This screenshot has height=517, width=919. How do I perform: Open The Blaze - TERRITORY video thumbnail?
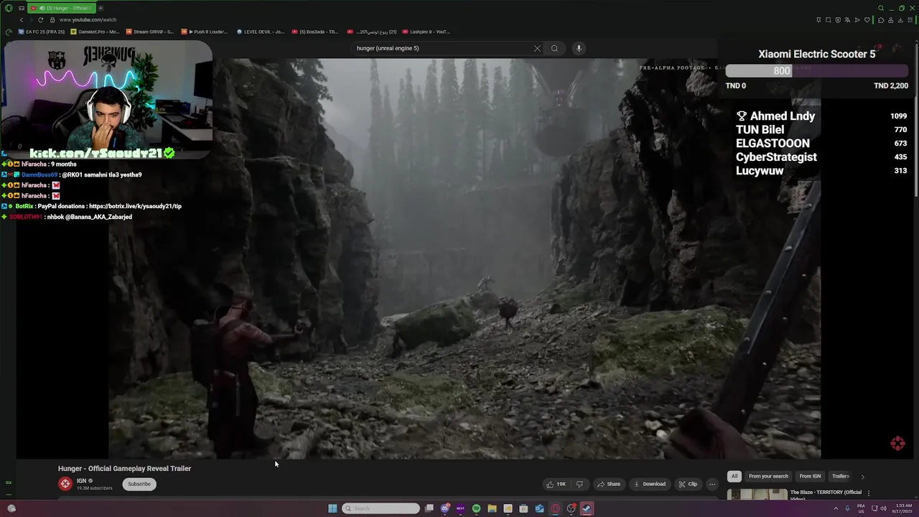point(757,495)
